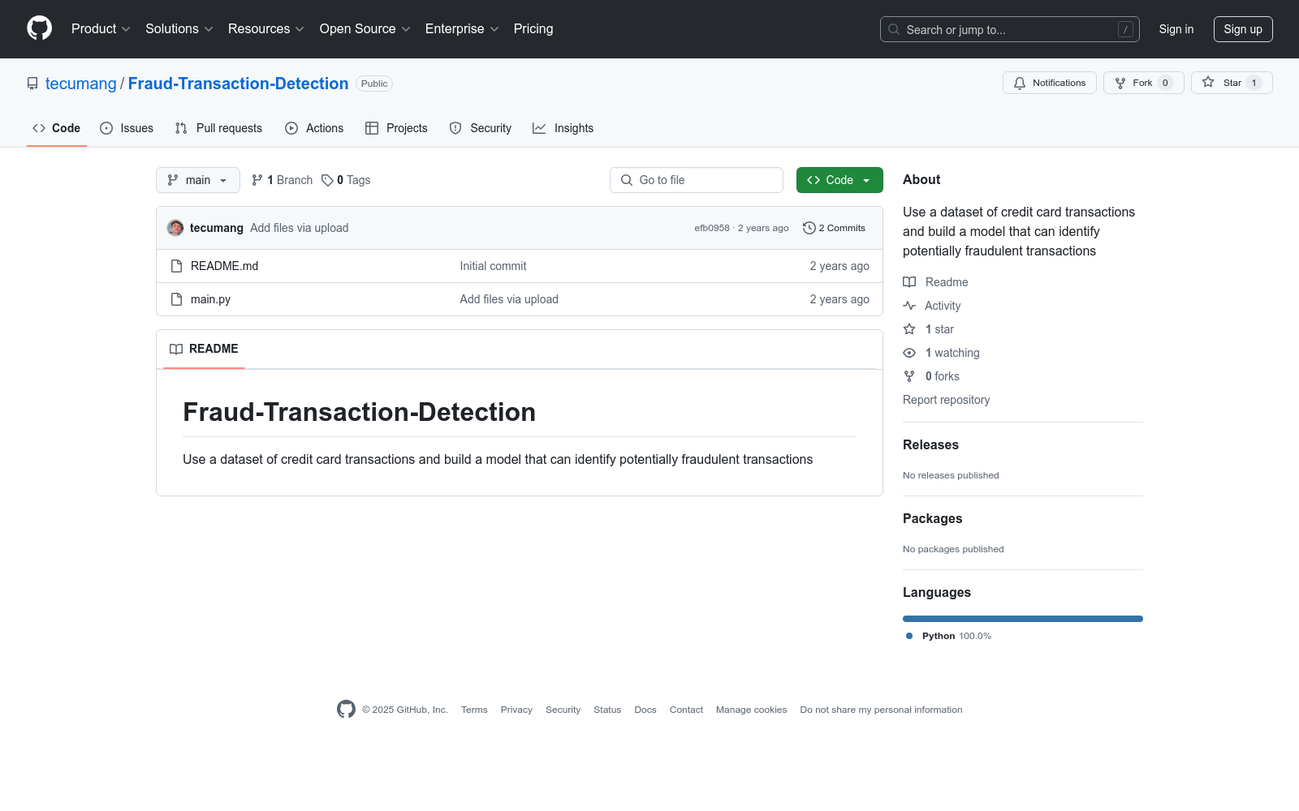The width and height of the screenshot is (1299, 811).
Task: Select the README tab in the file viewer
Action: (x=204, y=349)
